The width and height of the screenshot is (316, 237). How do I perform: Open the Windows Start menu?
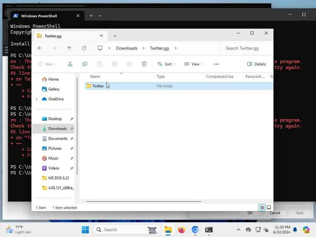tap(85, 230)
